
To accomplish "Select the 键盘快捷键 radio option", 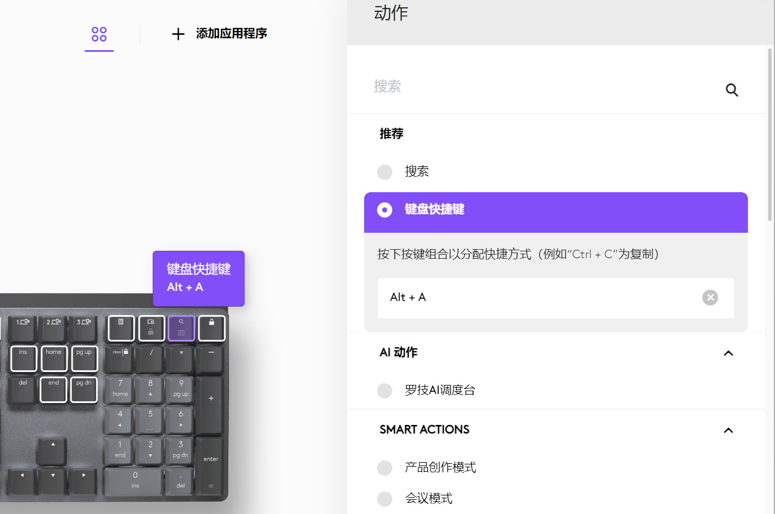I will coord(385,210).
